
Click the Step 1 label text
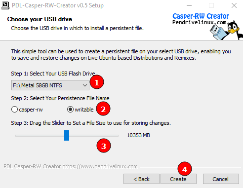coord(53,74)
